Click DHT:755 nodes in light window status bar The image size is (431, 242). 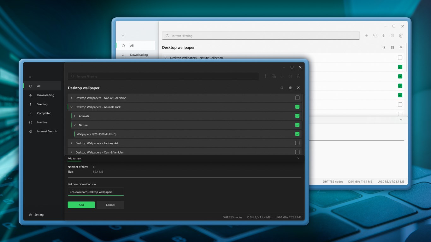[333, 181]
